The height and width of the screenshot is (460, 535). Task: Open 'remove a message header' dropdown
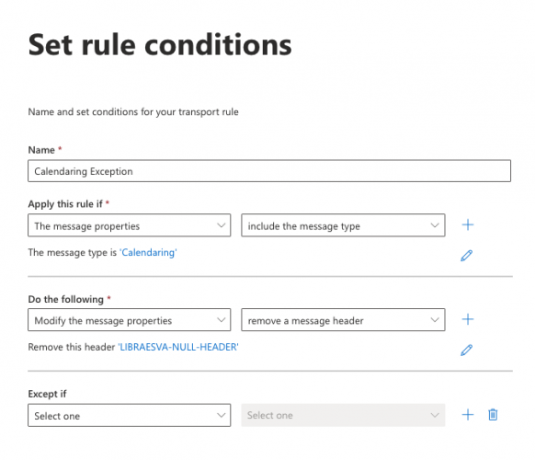point(343,320)
